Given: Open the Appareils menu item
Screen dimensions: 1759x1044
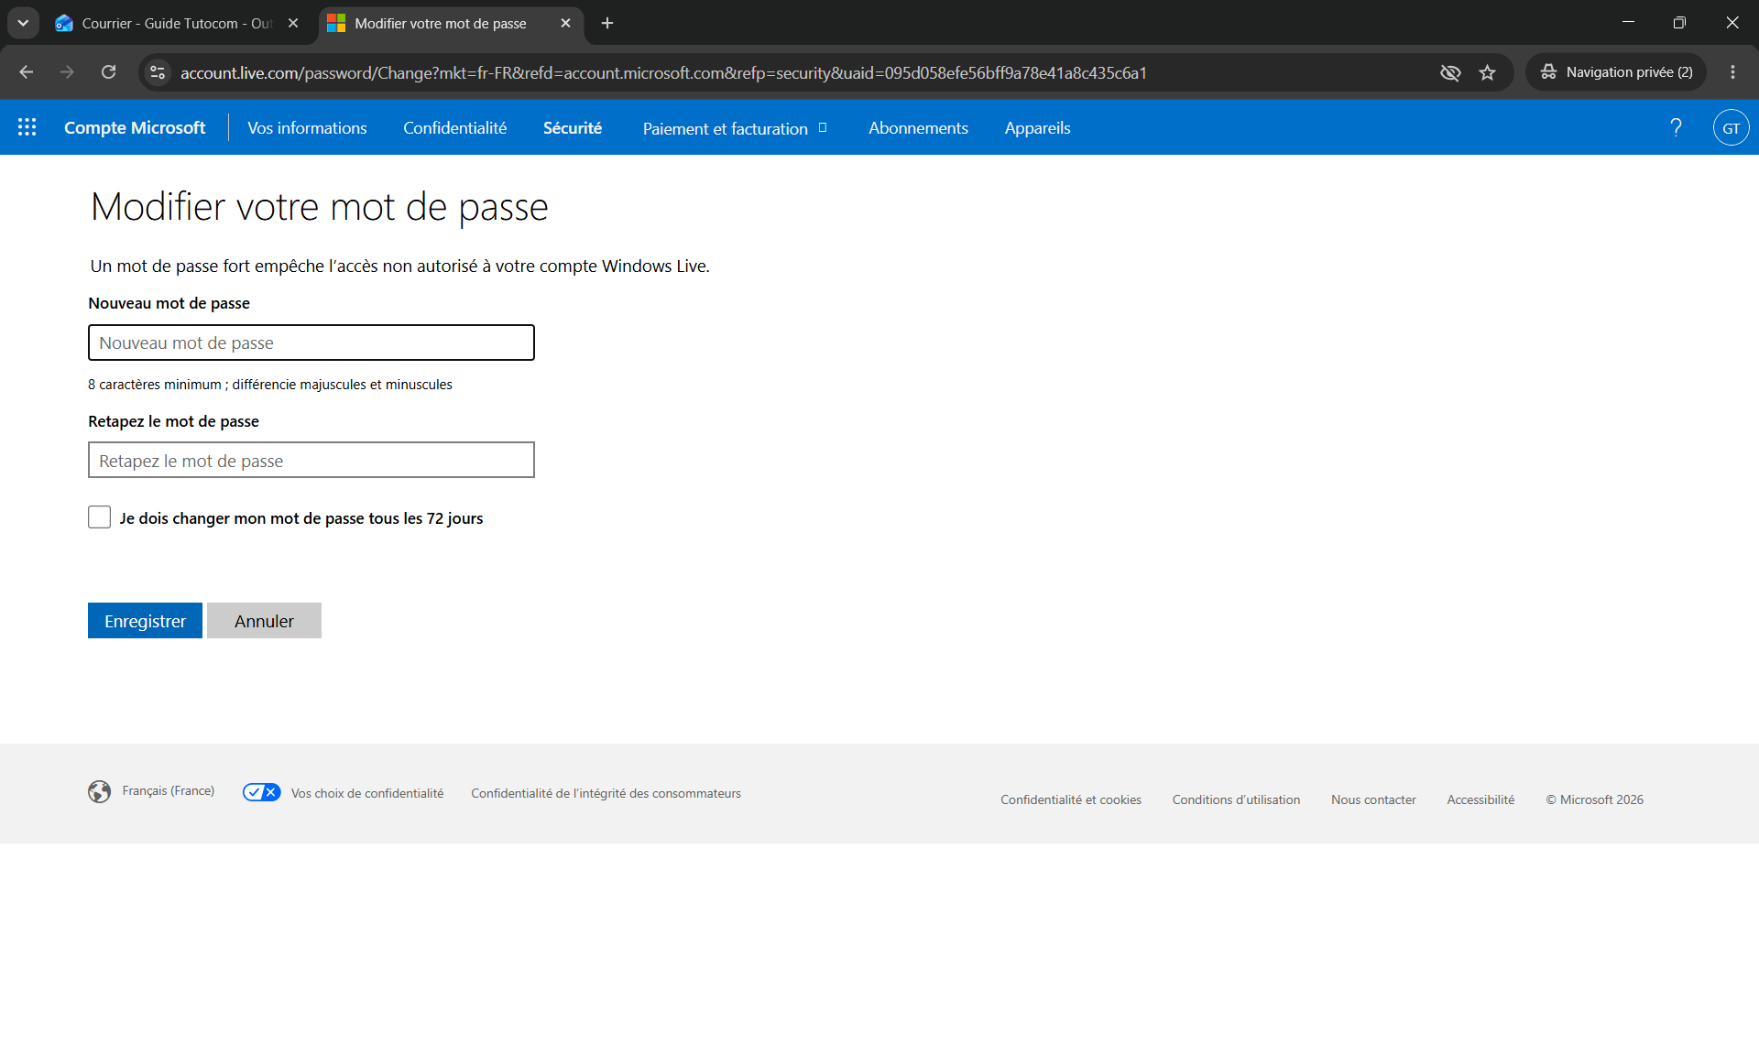Looking at the screenshot, I should 1037,128.
